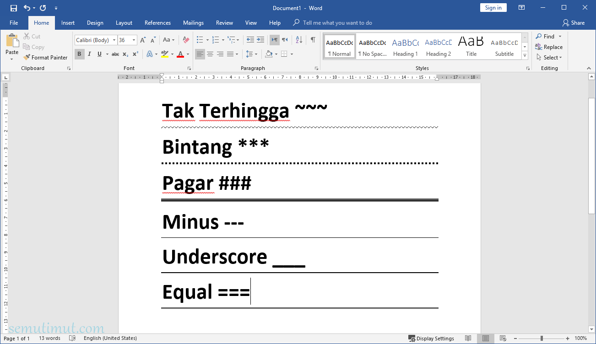Click the Sign in button
Image resolution: width=596 pixels, height=344 pixels.
(493, 8)
